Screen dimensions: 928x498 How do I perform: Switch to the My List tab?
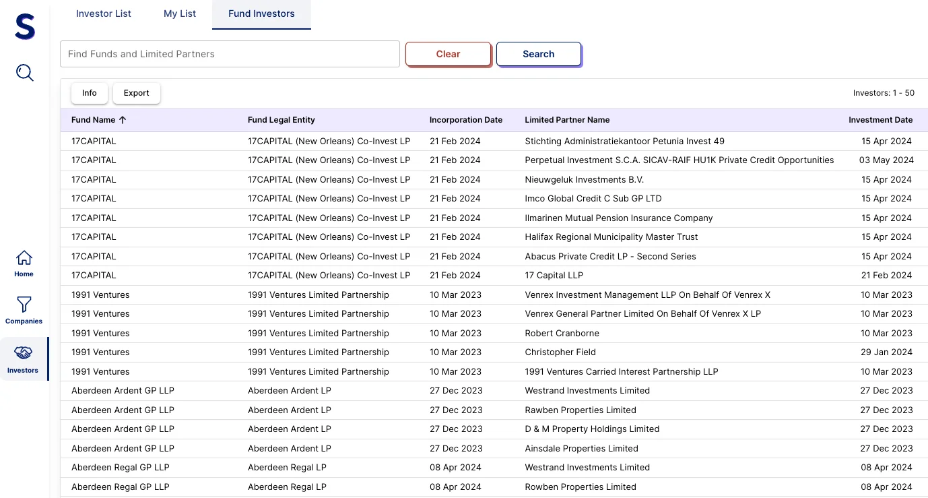(180, 13)
